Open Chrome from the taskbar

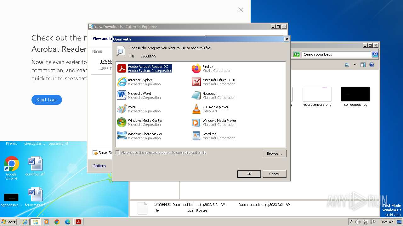coord(57,222)
